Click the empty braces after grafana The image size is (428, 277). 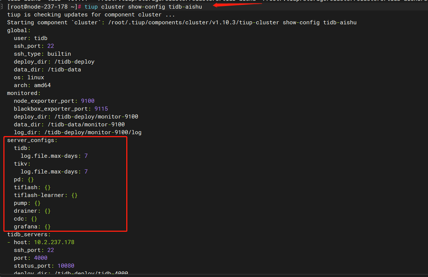[x=47, y=227]
